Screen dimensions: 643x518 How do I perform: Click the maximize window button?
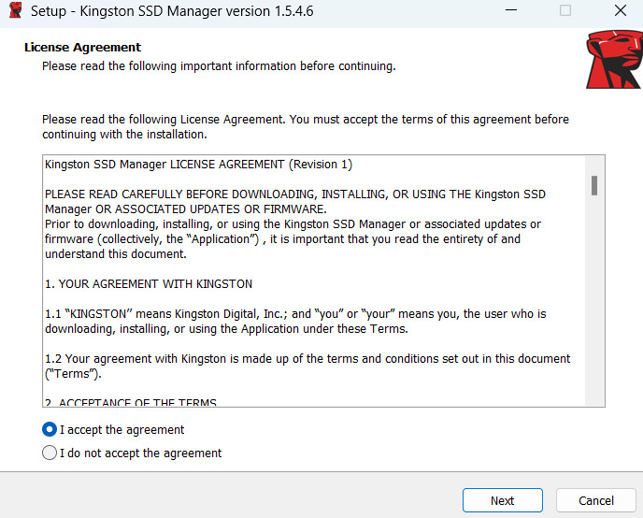[564, 12]
